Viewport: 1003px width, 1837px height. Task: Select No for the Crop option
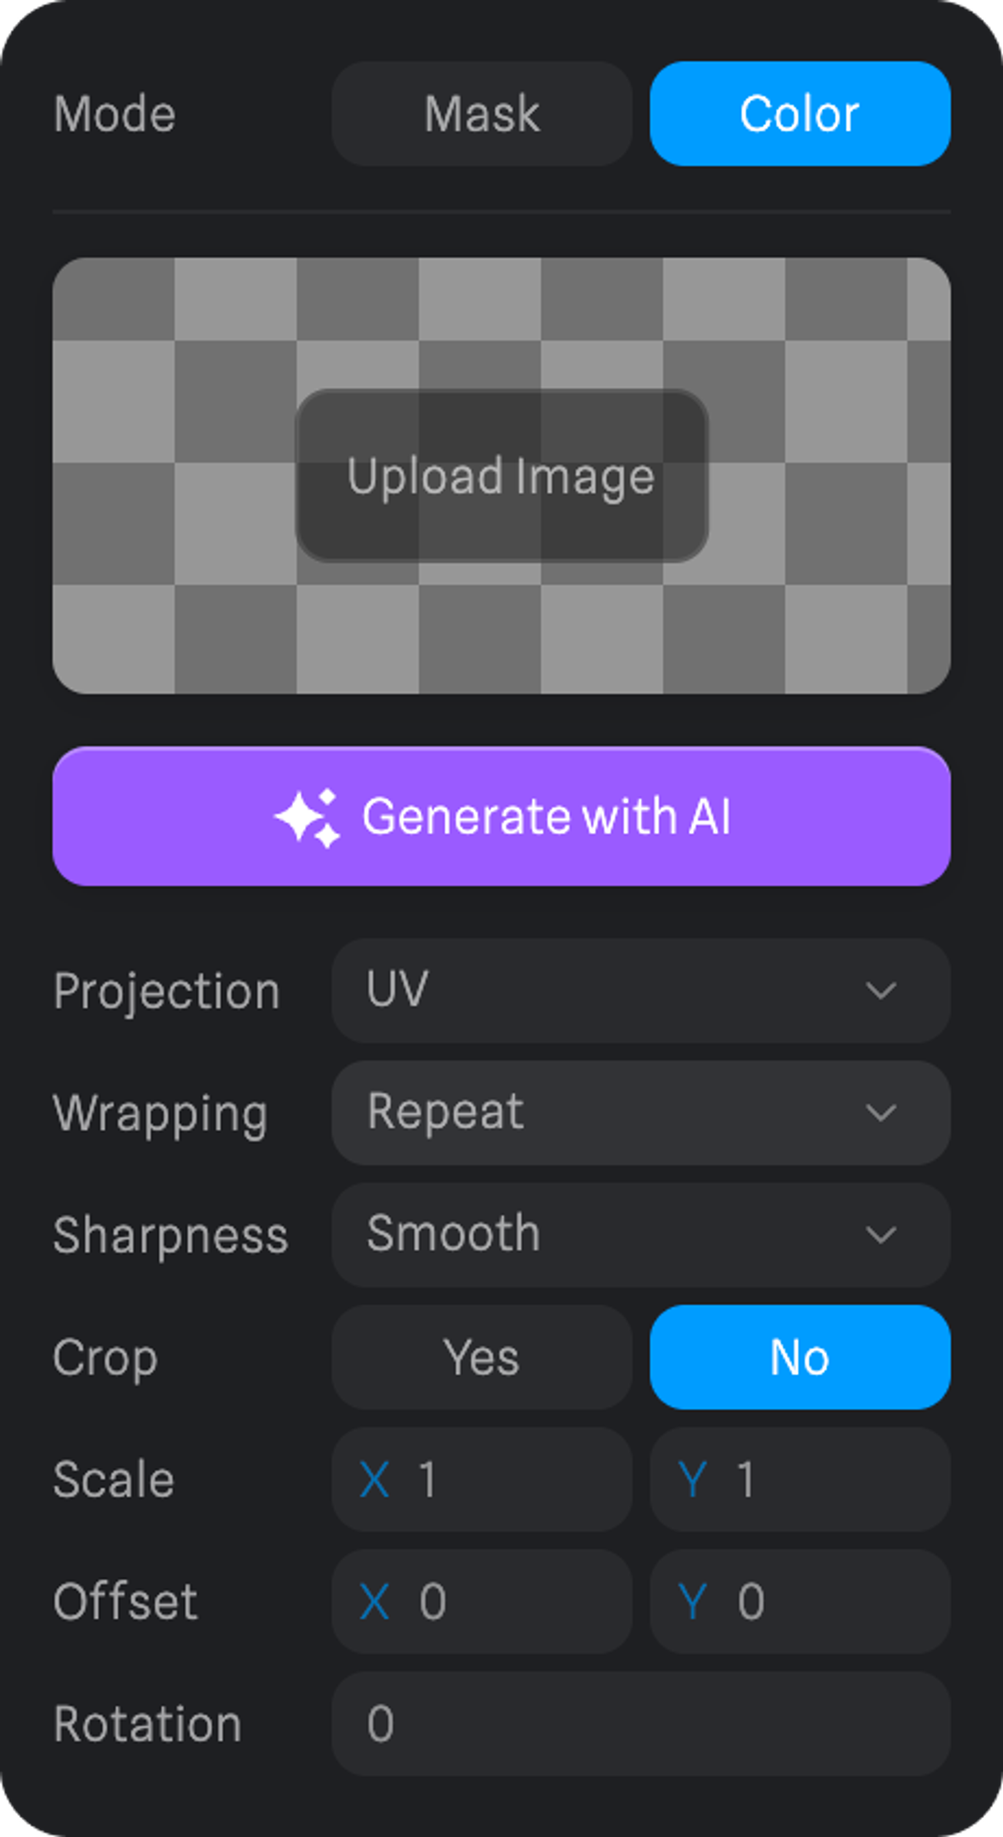799,1357
